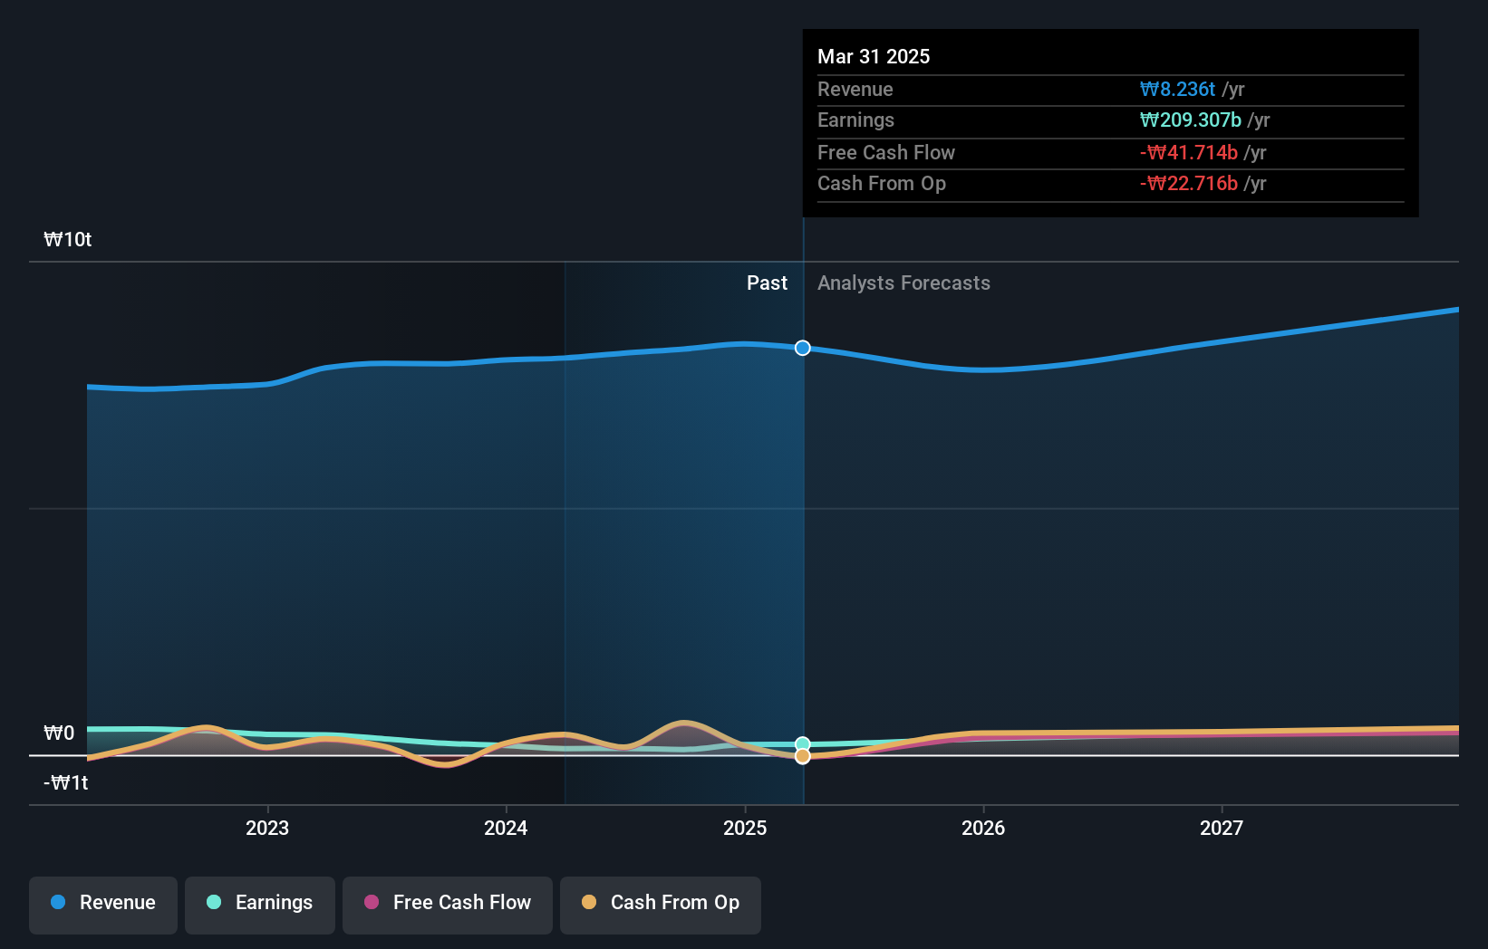Click the red Free Cash Flow value link
This screenshot has height=949, width=1488.
1191,153
